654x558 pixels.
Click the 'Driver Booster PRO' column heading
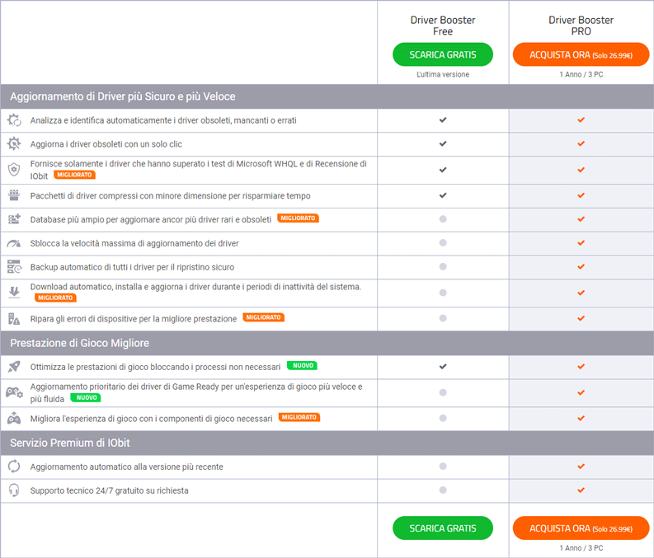pos(581,26)
